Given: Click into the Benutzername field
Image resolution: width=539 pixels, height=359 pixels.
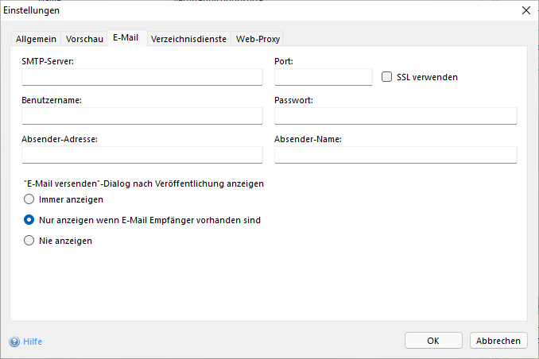Looking at the screenshot, I should (142, 116).
